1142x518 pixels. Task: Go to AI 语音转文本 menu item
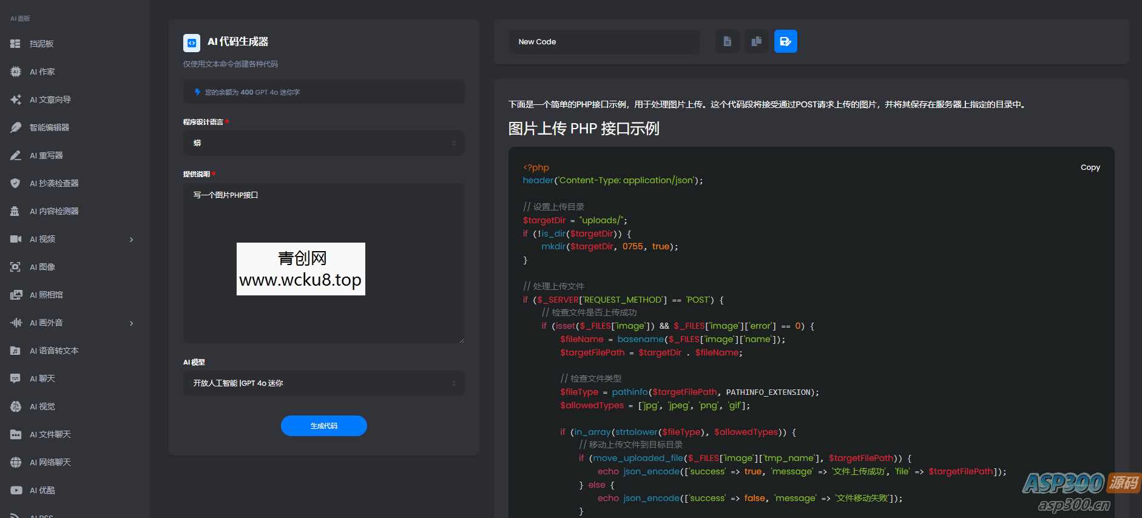(x=54, y=351)
